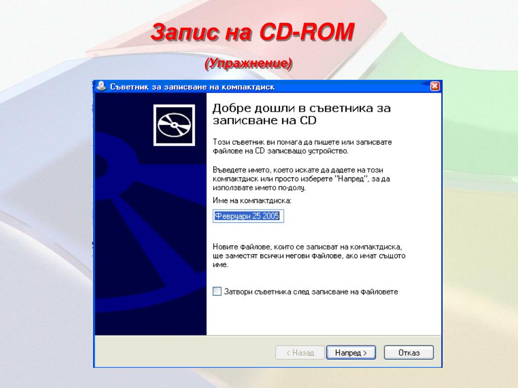Click the greyed '< Назад' button
The image size is (518, 388).
point(299,353)
